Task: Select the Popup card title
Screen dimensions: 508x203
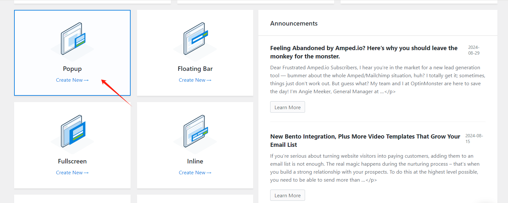Action: coord(72,69)
